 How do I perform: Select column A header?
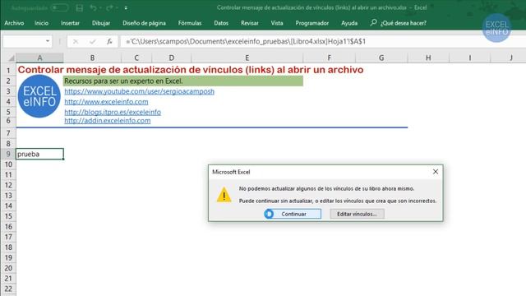[39, 58]
